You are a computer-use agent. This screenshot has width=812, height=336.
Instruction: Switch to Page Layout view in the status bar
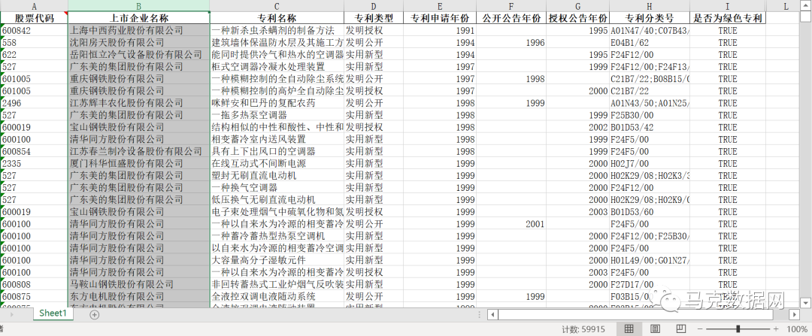[655, 328]
